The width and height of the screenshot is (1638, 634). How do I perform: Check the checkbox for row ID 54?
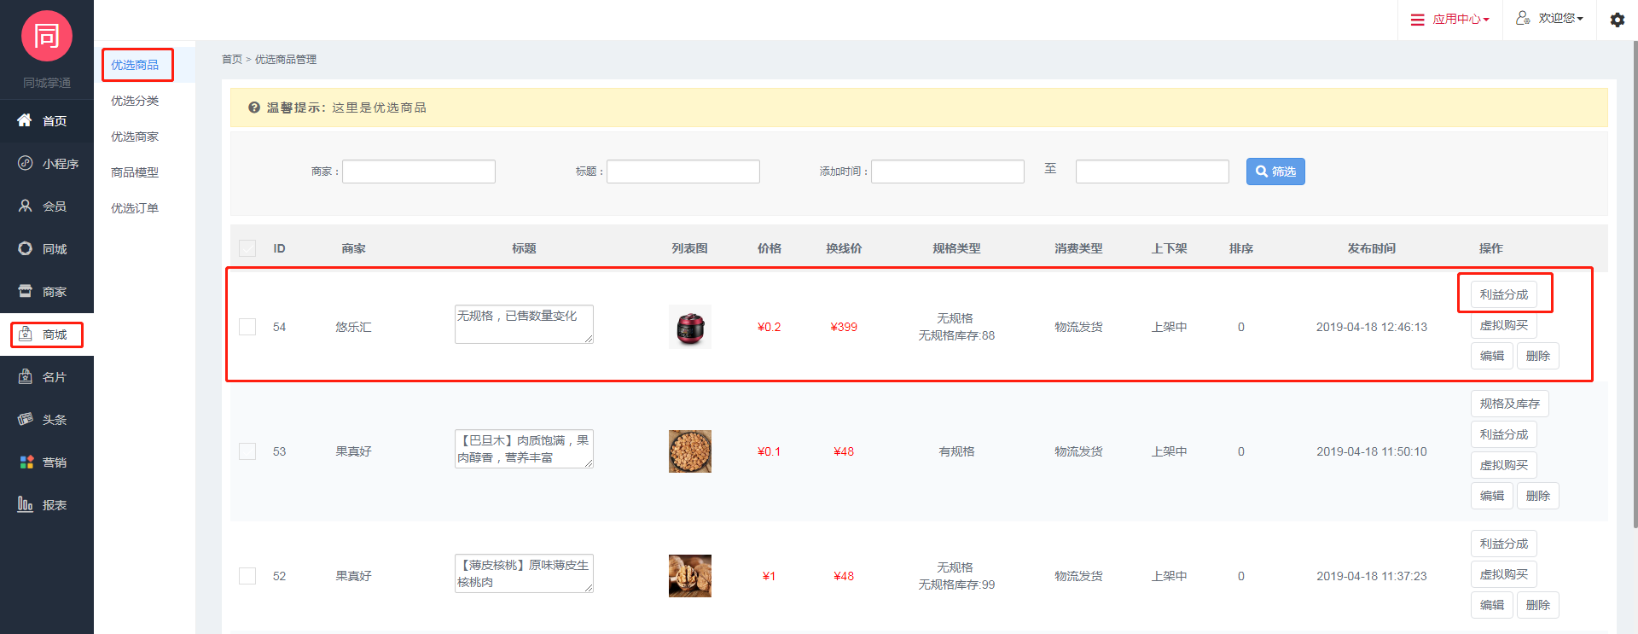pyautogui.click(x=247, y=327)
